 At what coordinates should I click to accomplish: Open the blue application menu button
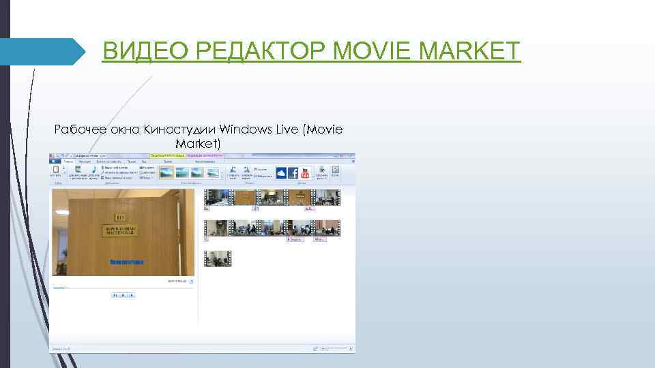55,161
